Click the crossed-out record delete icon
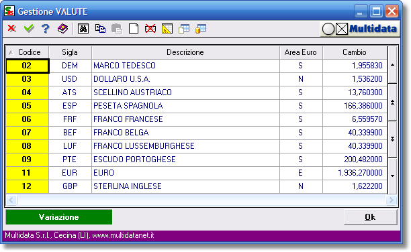Viewport: 411px width, 252px height. pyautogui.click(x=150, y=29)
